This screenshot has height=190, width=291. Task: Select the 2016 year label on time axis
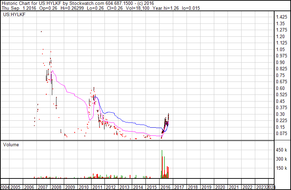[165, 187]
